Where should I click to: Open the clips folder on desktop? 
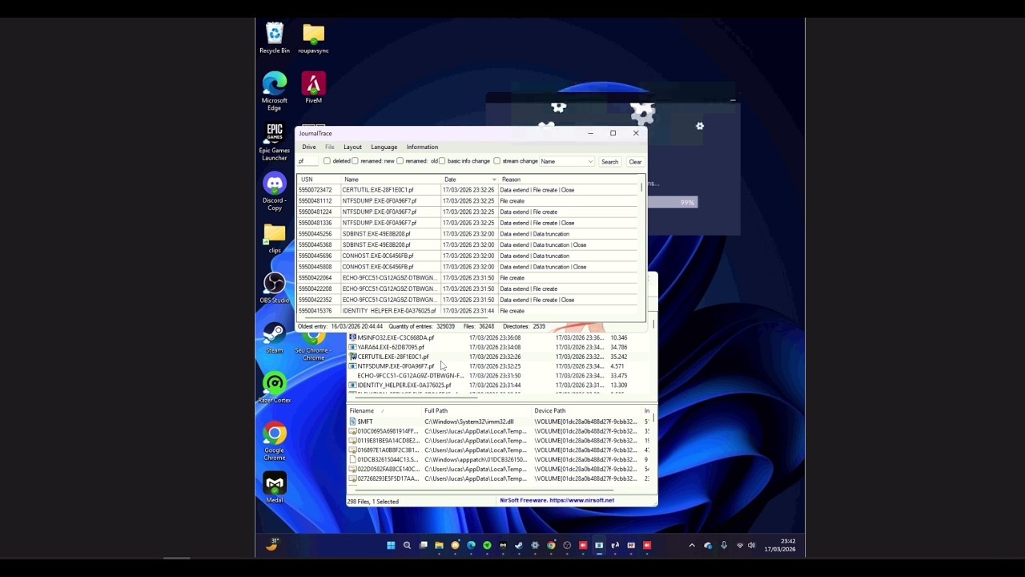click(x=275, y=238)
